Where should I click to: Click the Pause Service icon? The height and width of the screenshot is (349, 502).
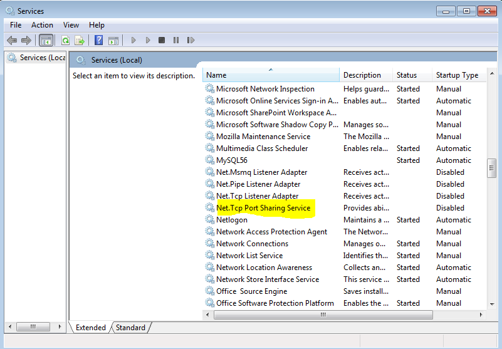(x=175, y=40)
